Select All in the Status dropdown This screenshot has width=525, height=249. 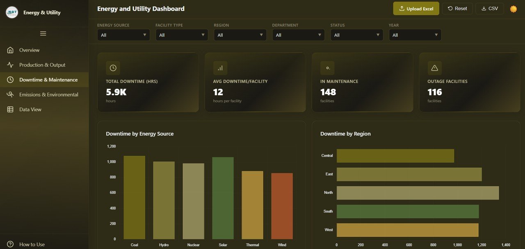356,35
